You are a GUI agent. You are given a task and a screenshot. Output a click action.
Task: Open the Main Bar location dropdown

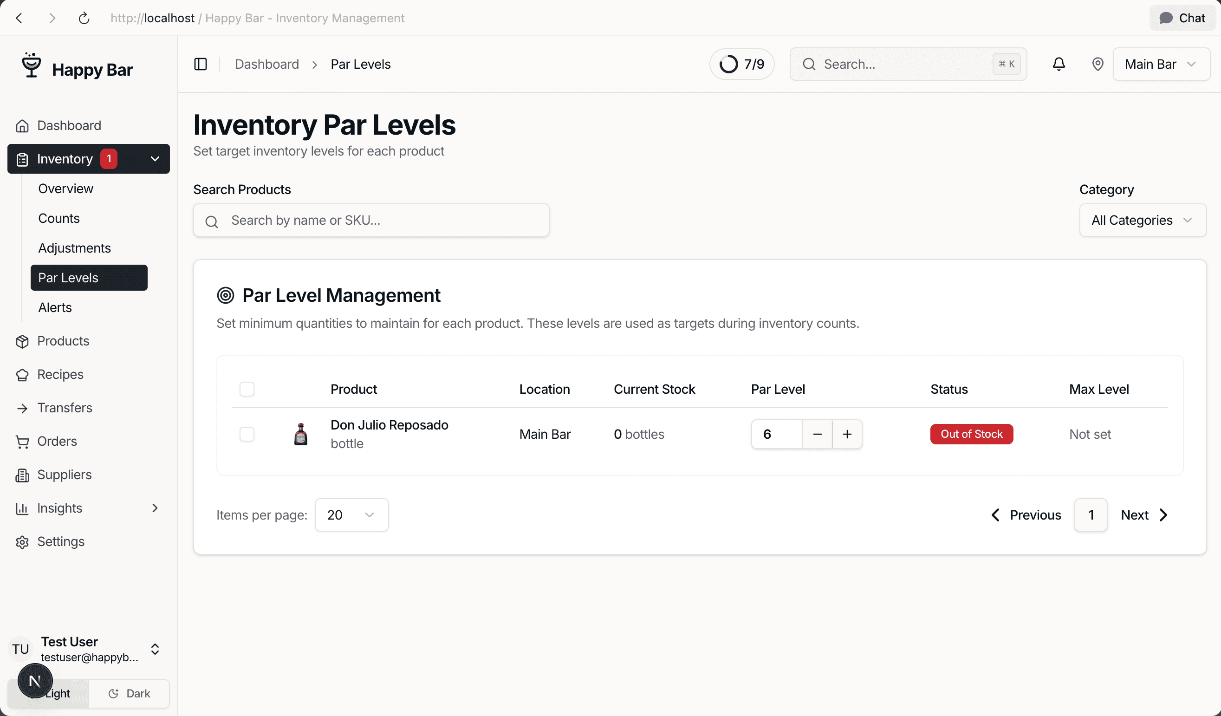1162,64
